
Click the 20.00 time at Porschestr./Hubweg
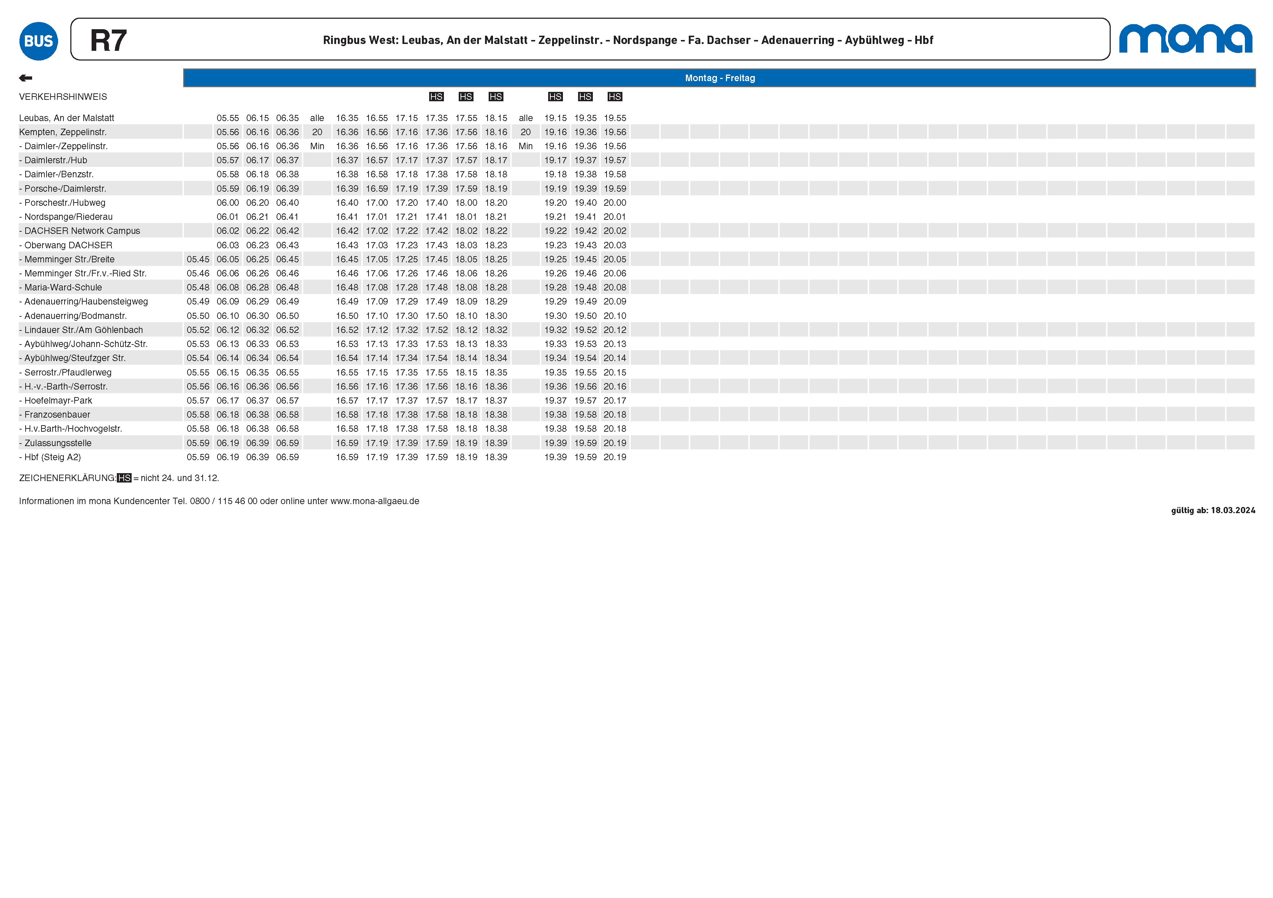coord(615,203)
